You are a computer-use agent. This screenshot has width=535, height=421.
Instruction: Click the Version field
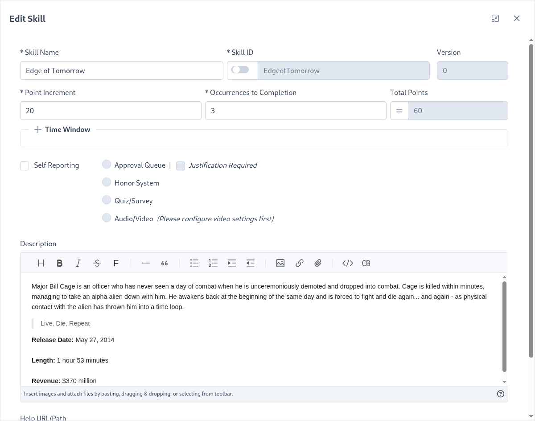473,70
